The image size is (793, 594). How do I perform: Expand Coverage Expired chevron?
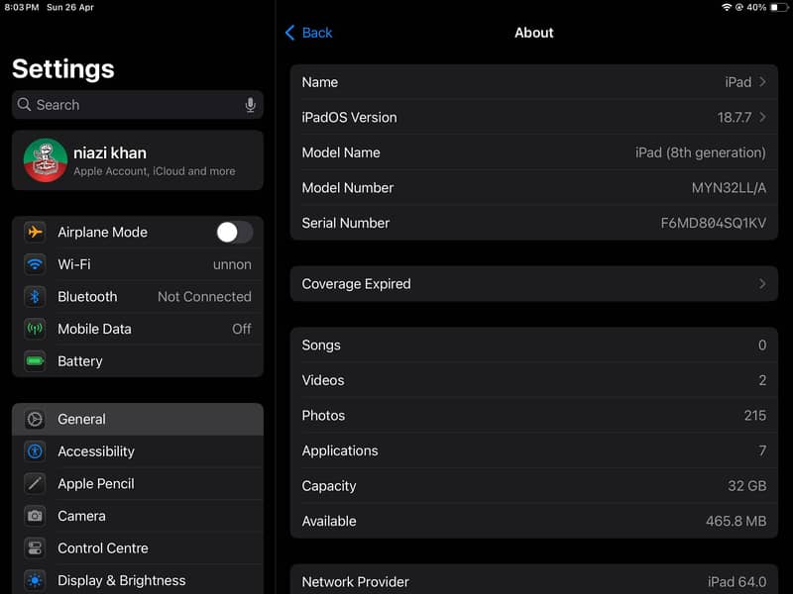tap(762, 284)
